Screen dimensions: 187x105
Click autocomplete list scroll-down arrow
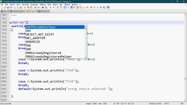click(86, 57)
